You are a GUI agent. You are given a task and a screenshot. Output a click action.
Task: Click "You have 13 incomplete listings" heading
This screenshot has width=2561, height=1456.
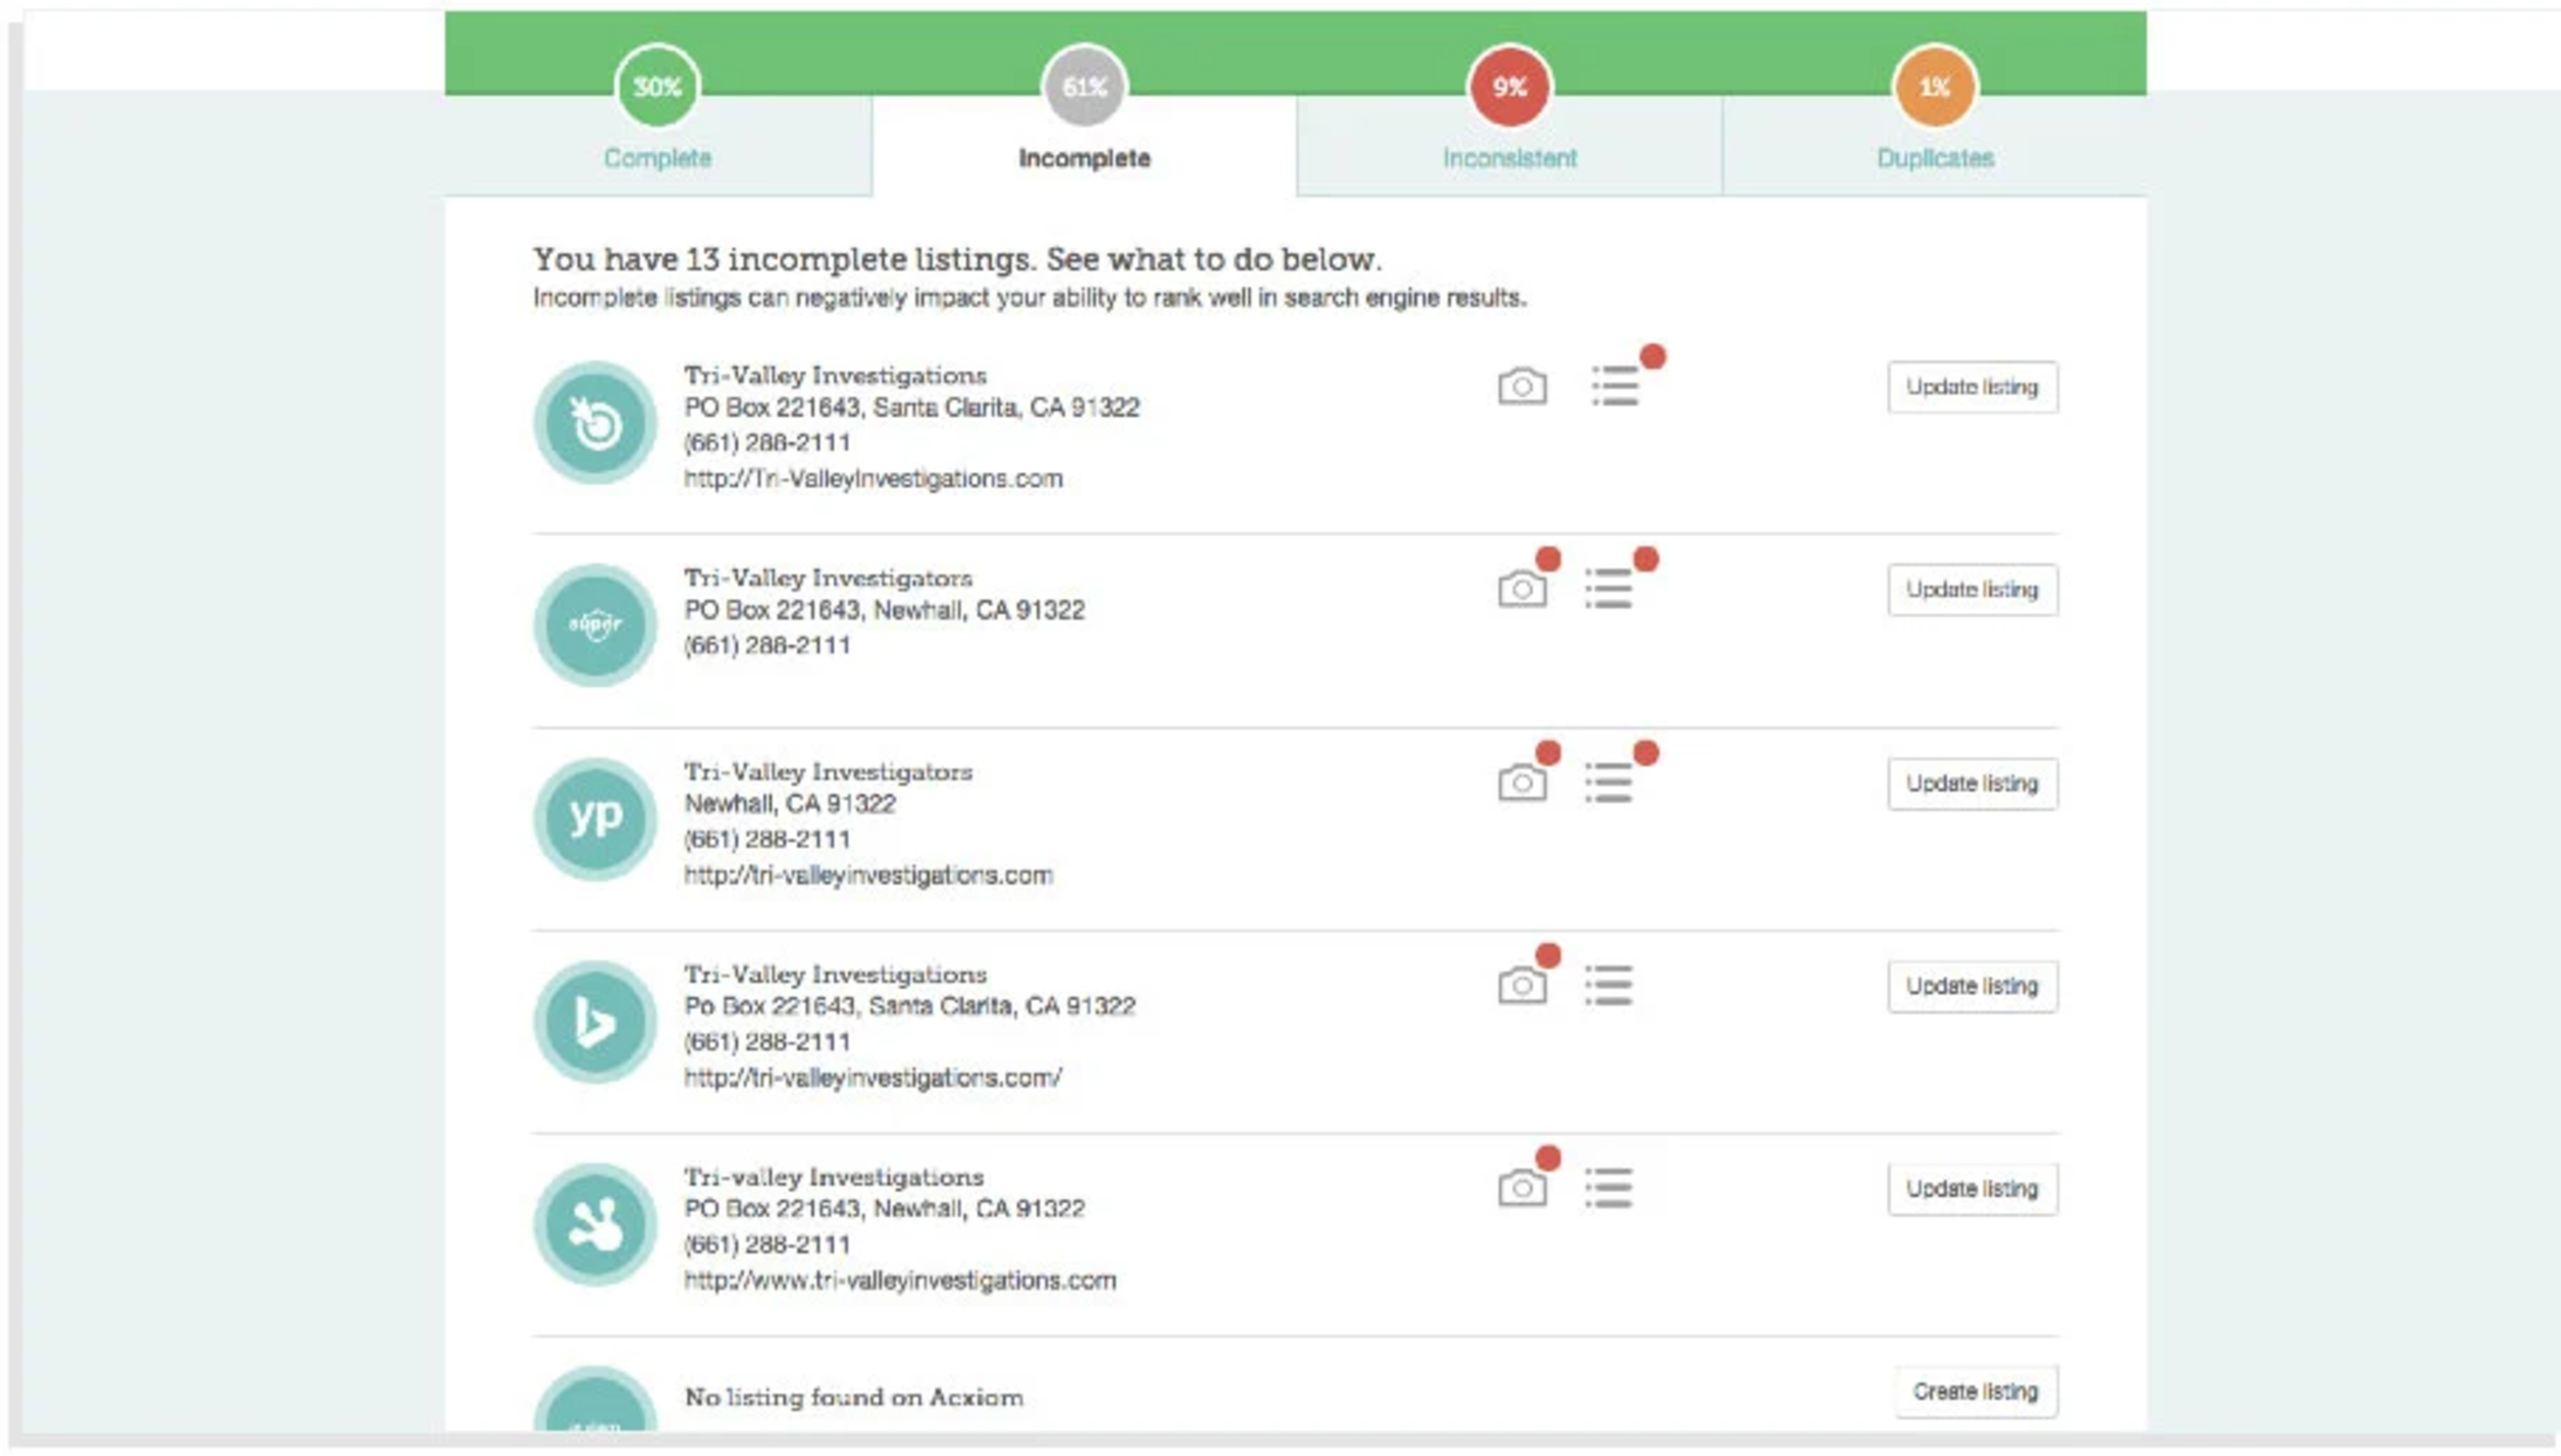coord(956,259)
